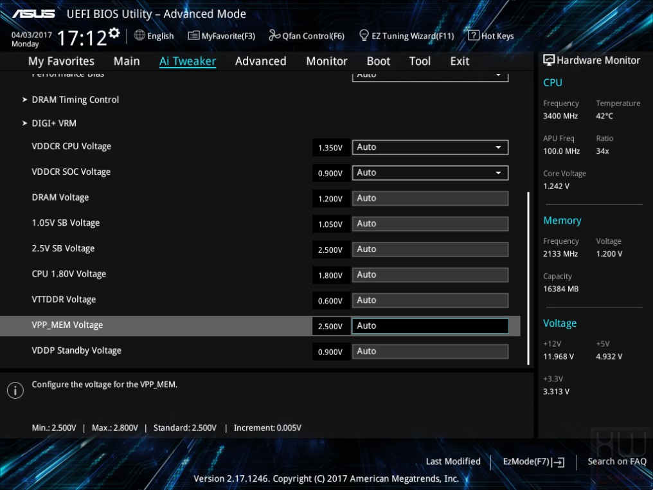The width and height of the screenshot is (653, 490).
Task: Select the 1.05V SB Voltage label
Action: pos(66,223)
